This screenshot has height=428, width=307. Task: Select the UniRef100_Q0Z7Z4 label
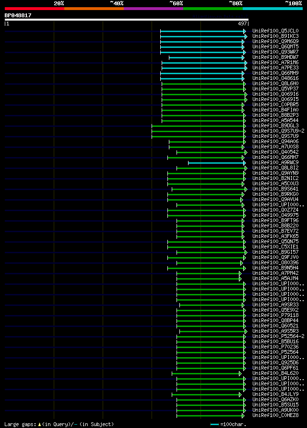click(x=275, y=210)
